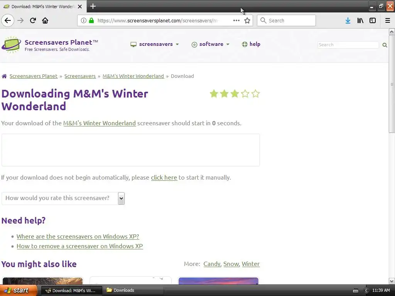Switch to Downloads folder taskbar window
Viewport: 395px width, 296px height.
tap(134, 290)
